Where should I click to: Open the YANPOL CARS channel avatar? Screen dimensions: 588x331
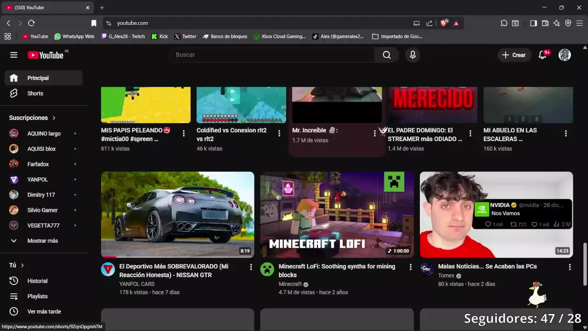point(108,269)
